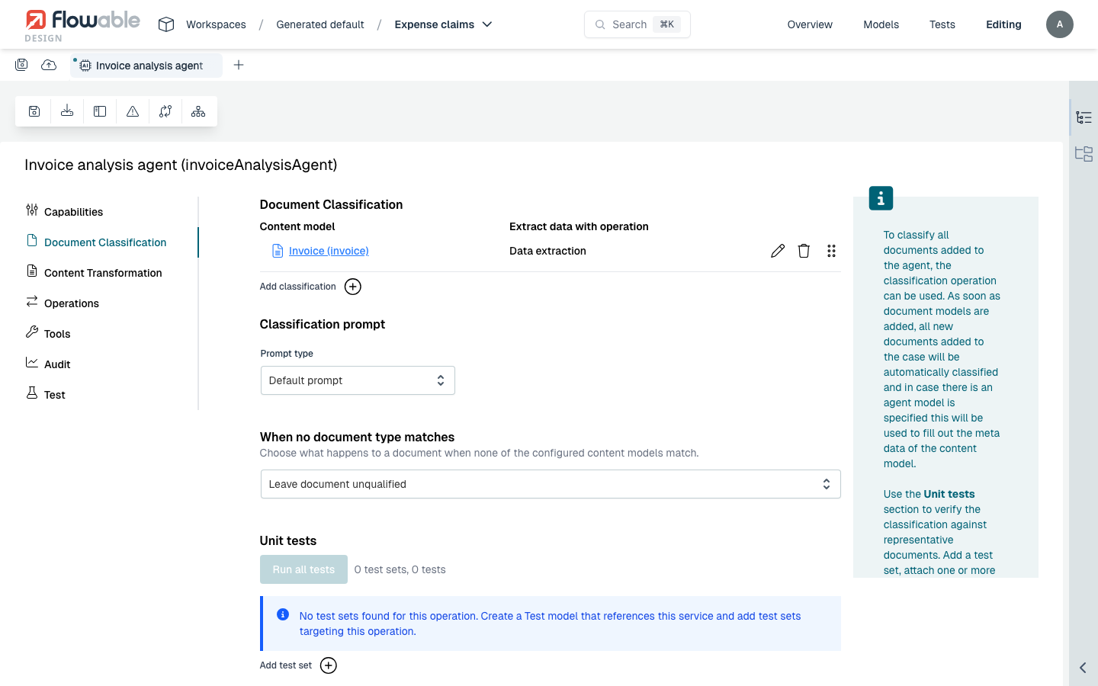Click the Flowable Design logo
The width and height of the screenshot is (1098, 686).
click(x=82, y=25)
